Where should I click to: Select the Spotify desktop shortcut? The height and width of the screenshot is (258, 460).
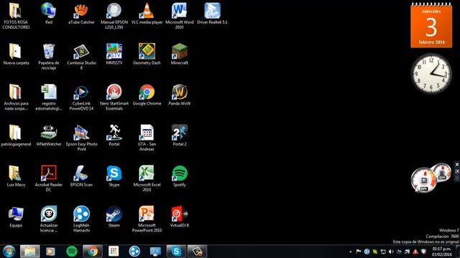click(179, 176)
